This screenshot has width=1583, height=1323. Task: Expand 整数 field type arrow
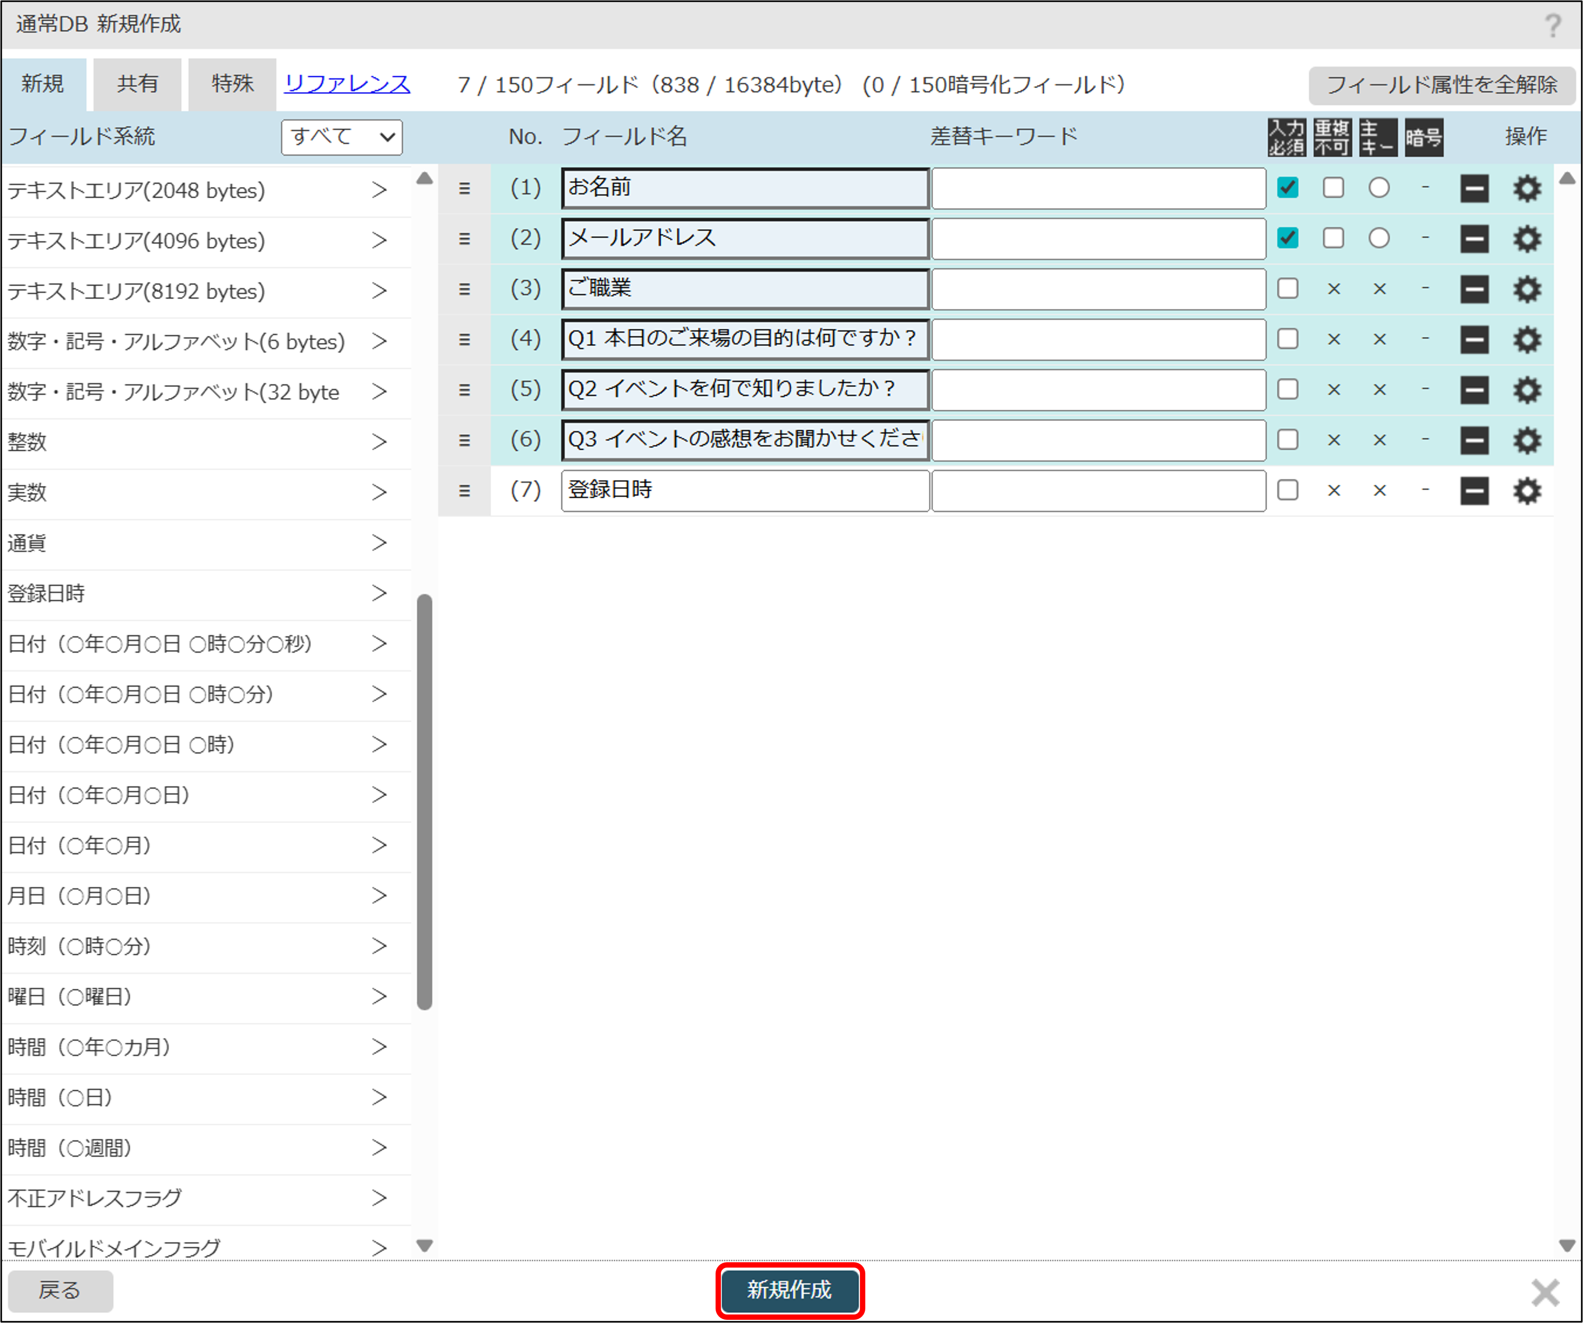(x=379, y=442)
